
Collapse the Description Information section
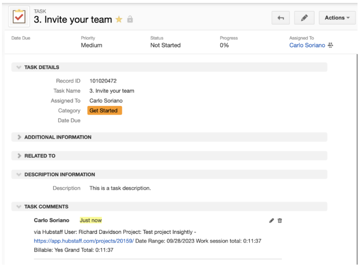tap(19, 174)
